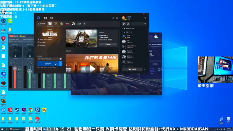Image resolution: width=233 pixels, height=131 pixels.
Task: Click the add friend icon
Action: tap(124, 24)
